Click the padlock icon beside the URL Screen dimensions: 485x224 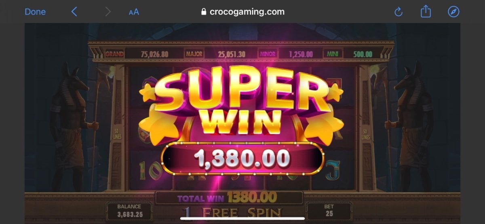[x=204, y=12]
